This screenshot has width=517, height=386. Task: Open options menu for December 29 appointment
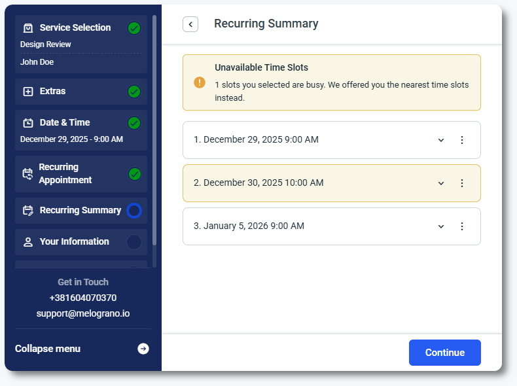click(x=461, y=140)
